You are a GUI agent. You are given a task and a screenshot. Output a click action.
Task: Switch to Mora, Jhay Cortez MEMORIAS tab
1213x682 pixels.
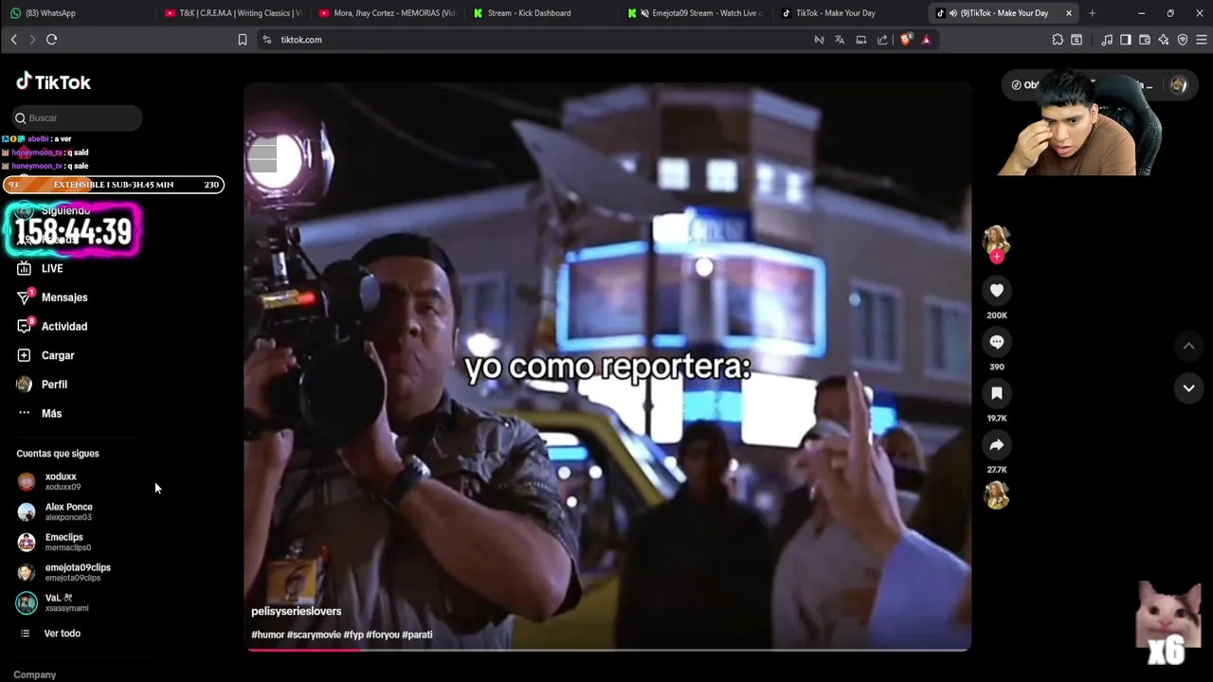point(388,13)
